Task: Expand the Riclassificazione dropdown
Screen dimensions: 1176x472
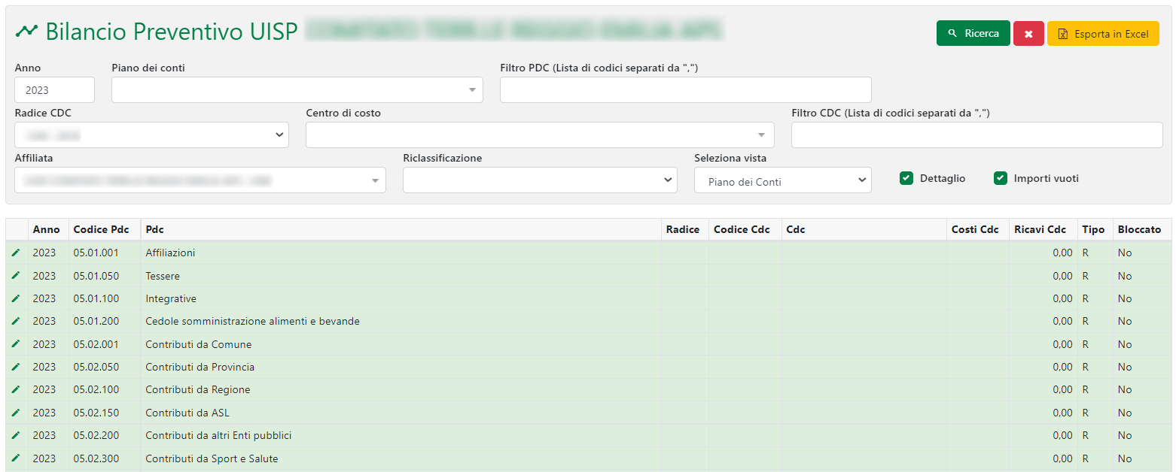Action: (539, 180)
